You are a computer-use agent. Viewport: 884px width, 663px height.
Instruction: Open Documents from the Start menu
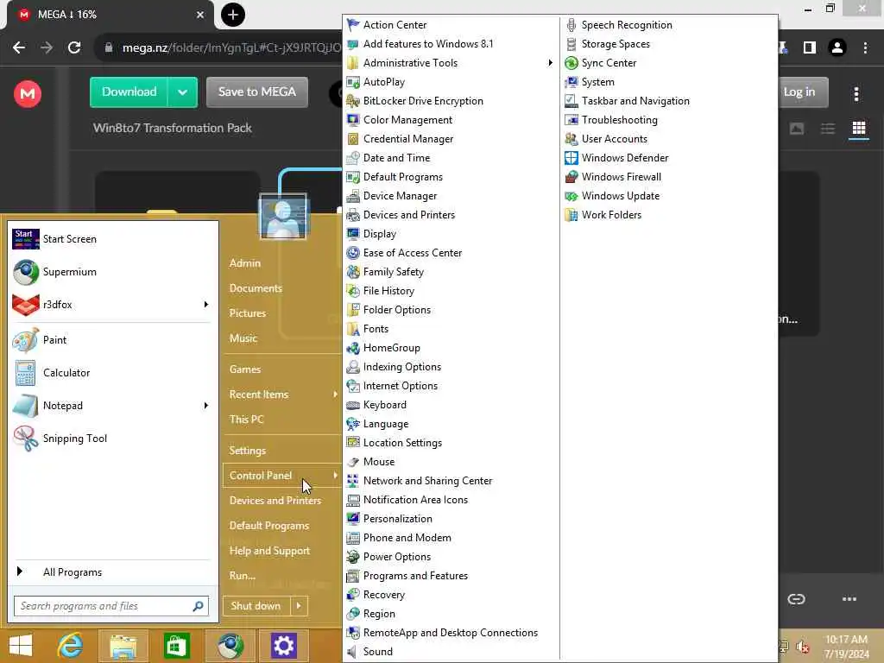click(x=256, y=288)
